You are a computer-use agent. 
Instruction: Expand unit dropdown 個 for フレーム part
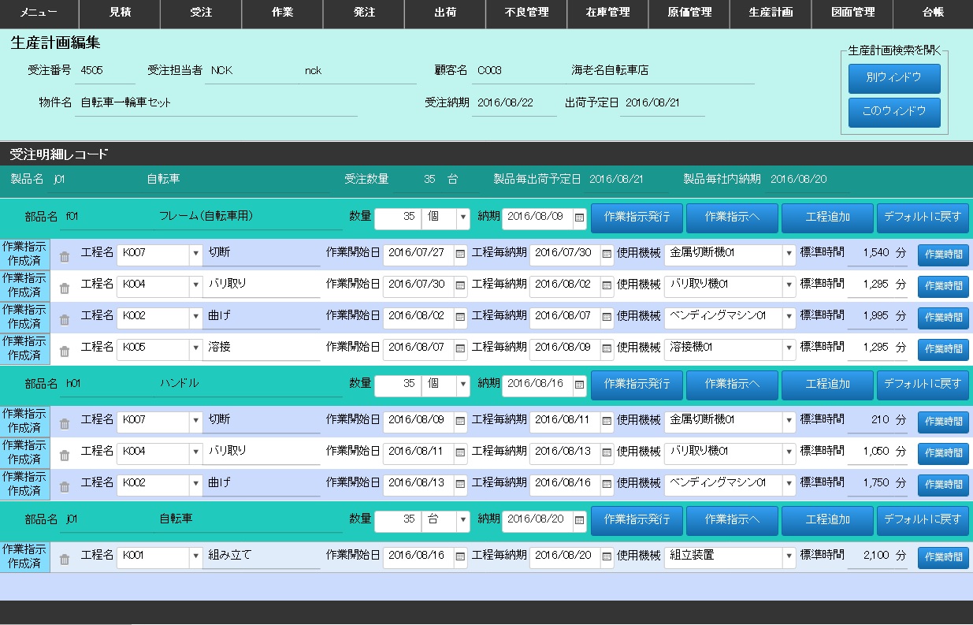462,218
